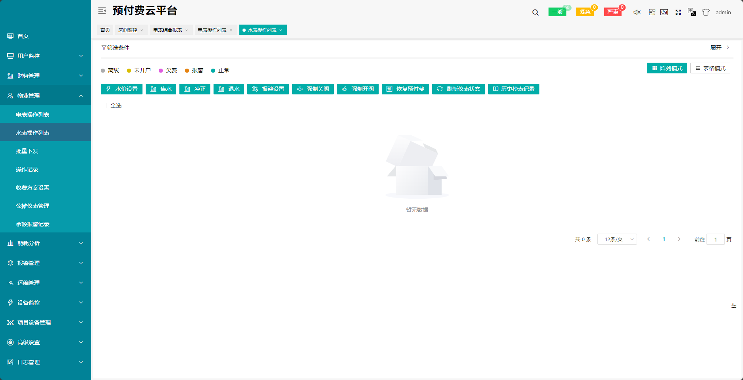Collapse sidebar with hamburger icon

click(x=102, y=11)
